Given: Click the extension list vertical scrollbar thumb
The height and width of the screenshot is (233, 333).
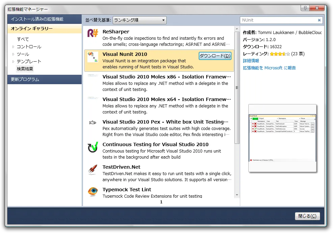Looking at the screenshot, I should pos(237,88).
